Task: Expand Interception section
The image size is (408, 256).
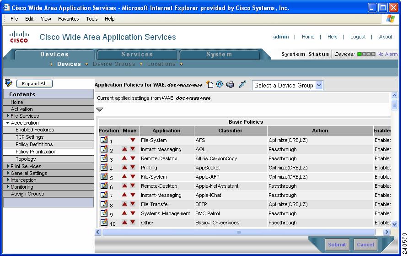Action: (8, 180)
